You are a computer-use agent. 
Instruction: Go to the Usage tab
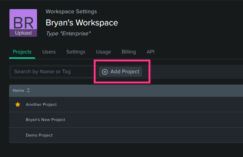(x=104, y=52)
